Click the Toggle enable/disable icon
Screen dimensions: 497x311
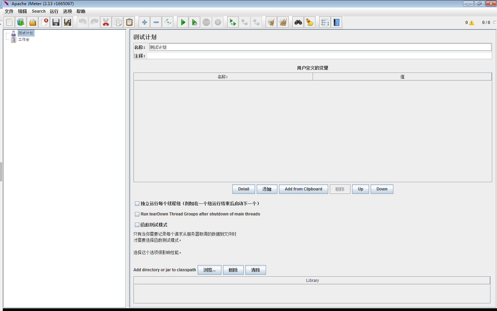pos(168,22)
